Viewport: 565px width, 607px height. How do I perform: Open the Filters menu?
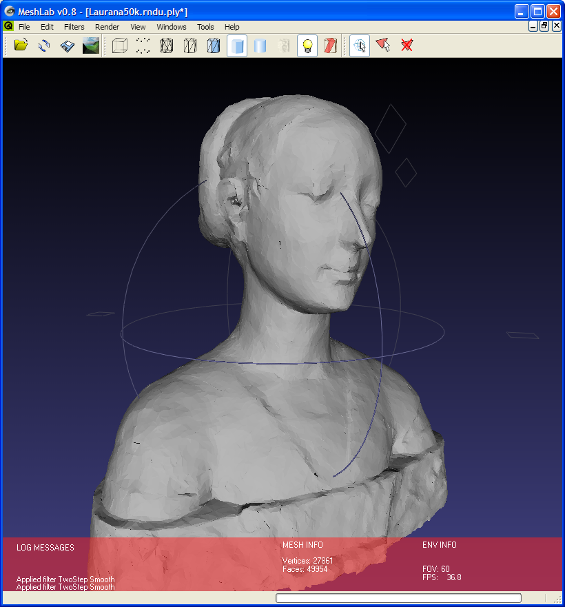click(x=74, y=27)
